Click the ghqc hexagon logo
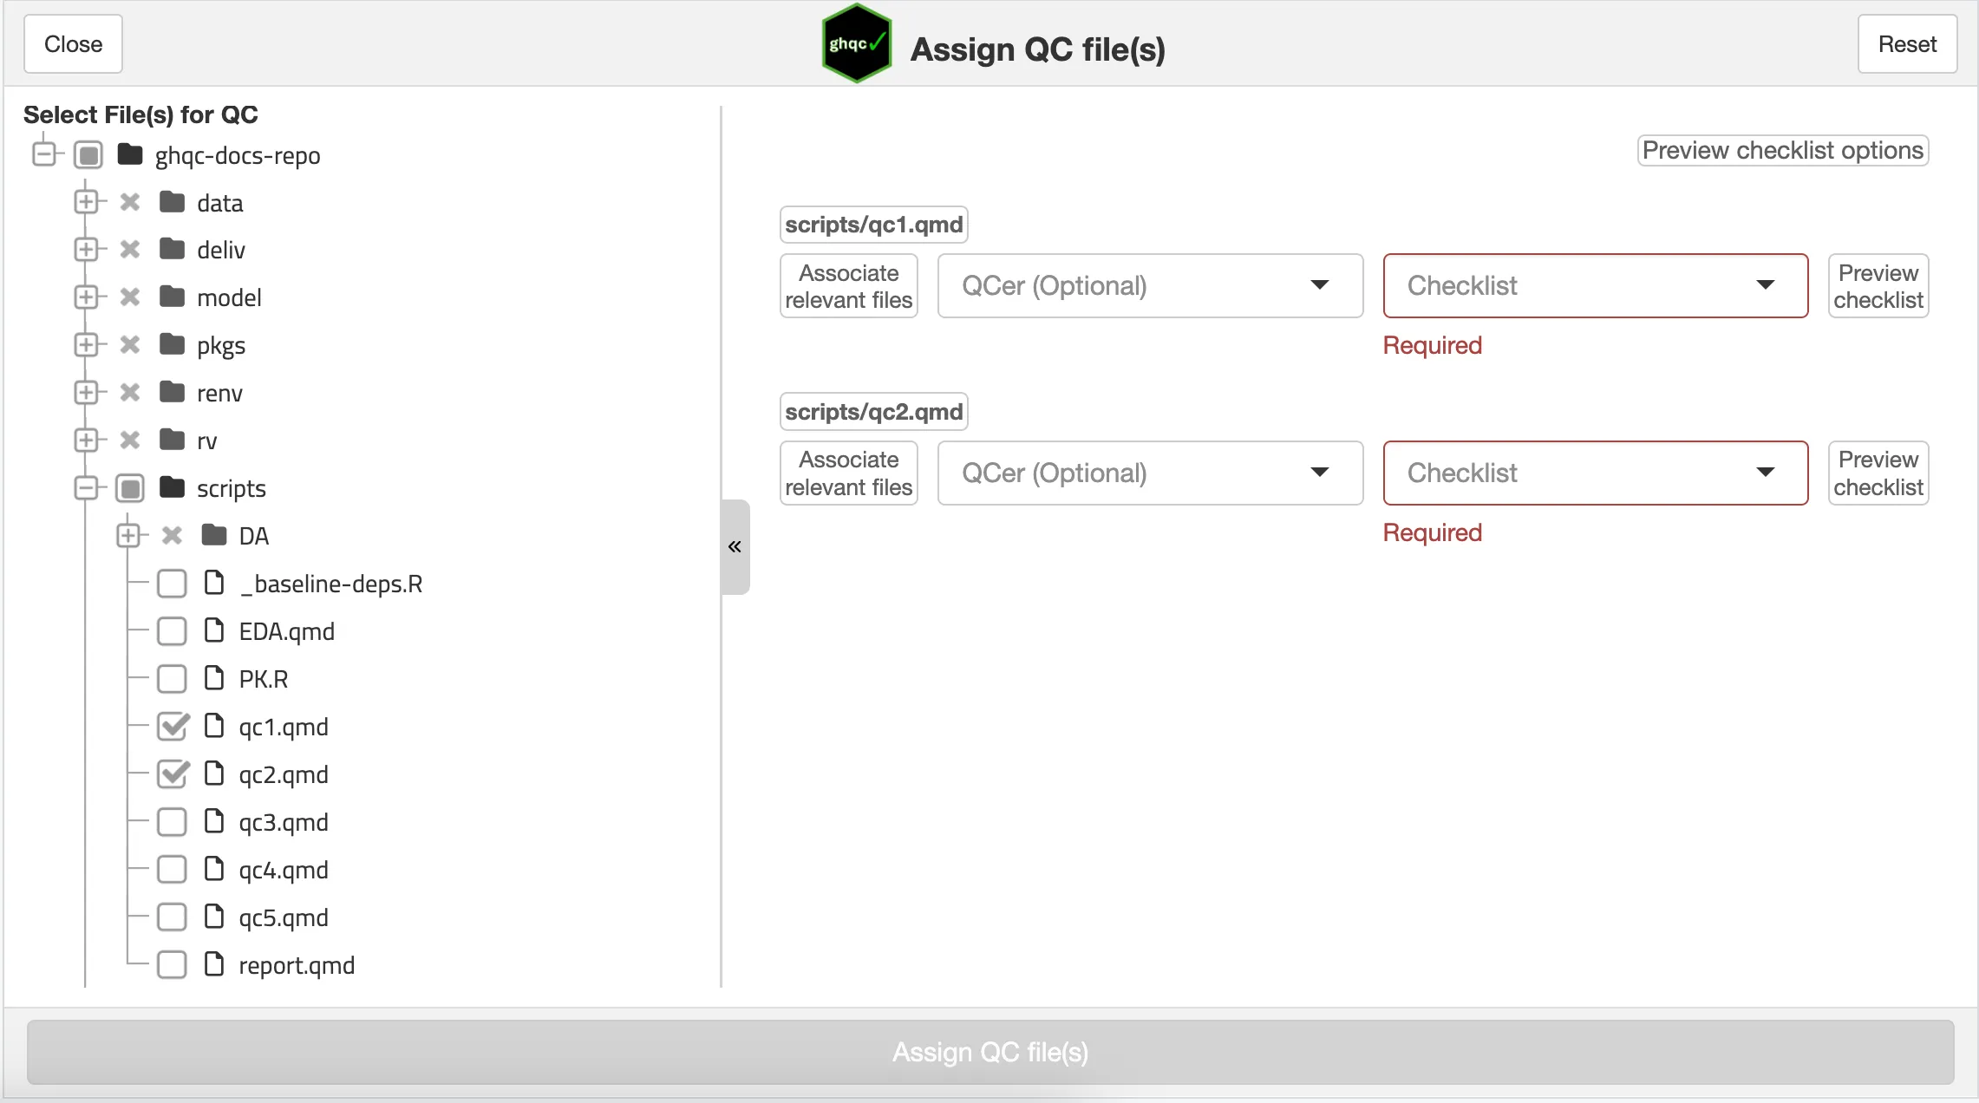1979x1103 pixels. point(856,44)
